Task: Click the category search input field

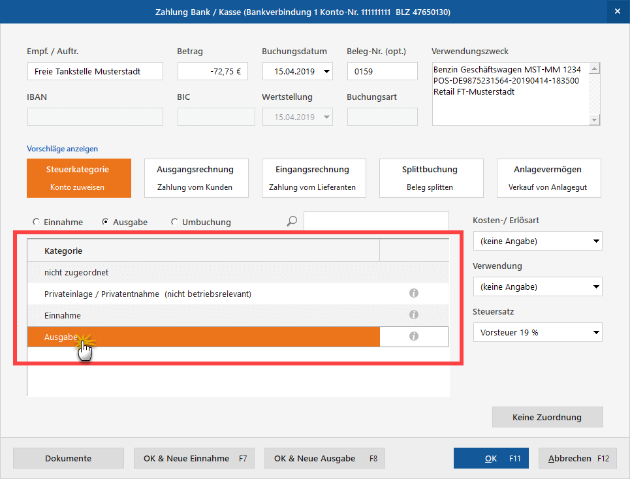Action: [376, 221]
